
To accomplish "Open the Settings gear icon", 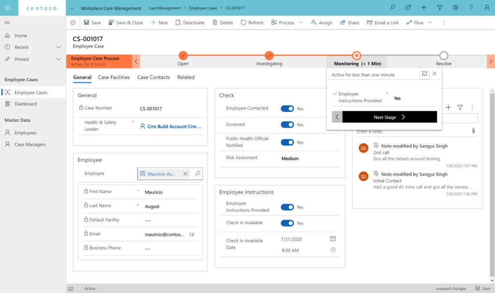I will click(x=455, y=8).
